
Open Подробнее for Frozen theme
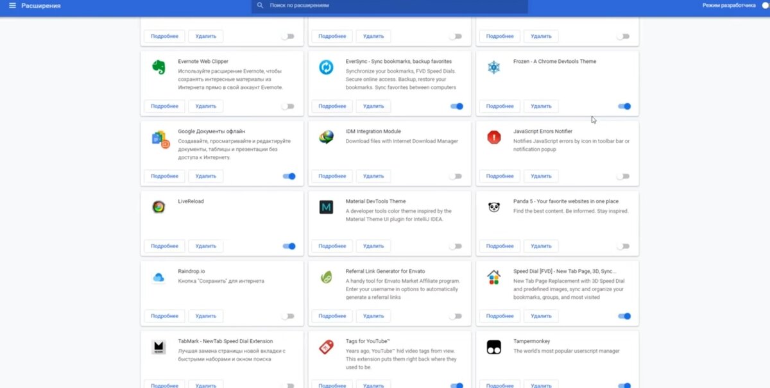pyautogui.click(x=500, y=106)
